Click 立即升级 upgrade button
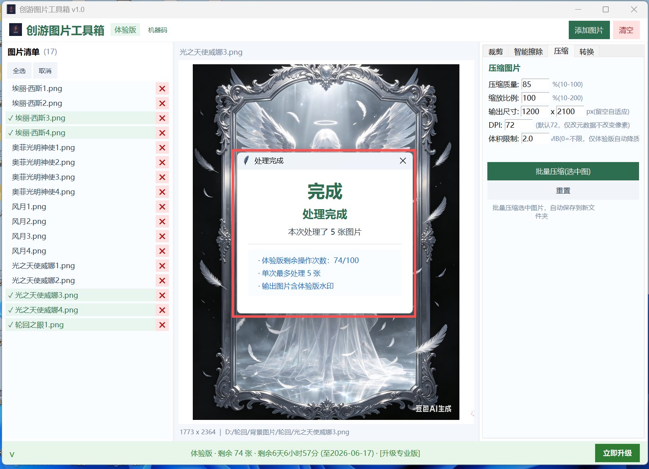 point(617,453)
